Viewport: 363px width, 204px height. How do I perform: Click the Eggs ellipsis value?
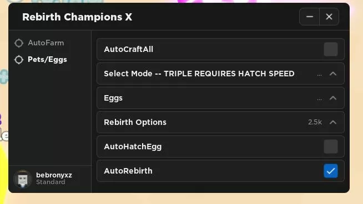319,99
